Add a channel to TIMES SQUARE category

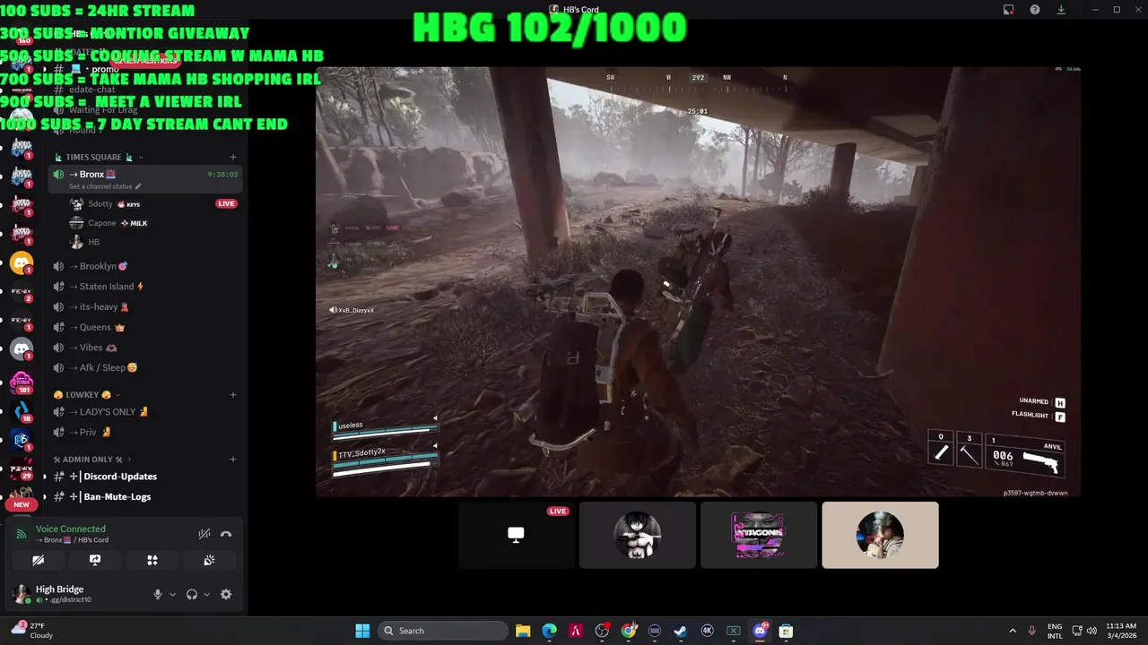pos(233,157)
